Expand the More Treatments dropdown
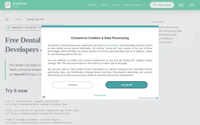 [x=134, y=5]
